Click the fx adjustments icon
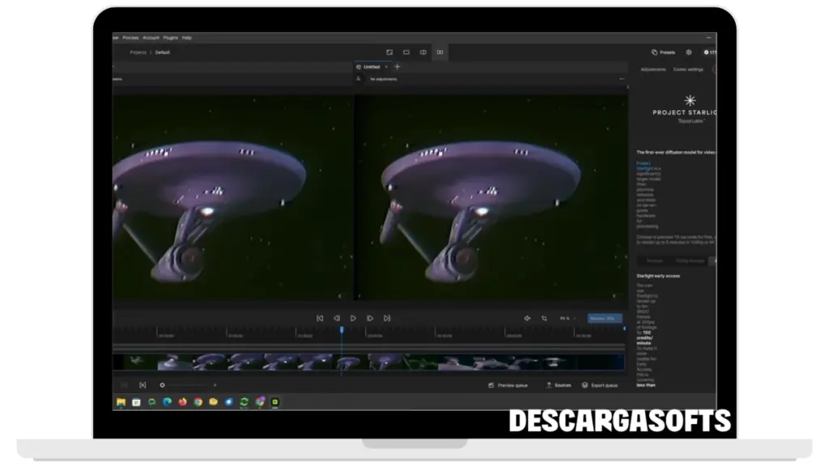Image resolution: width=829 pixels, height=466 pixels. click(359, 78)
